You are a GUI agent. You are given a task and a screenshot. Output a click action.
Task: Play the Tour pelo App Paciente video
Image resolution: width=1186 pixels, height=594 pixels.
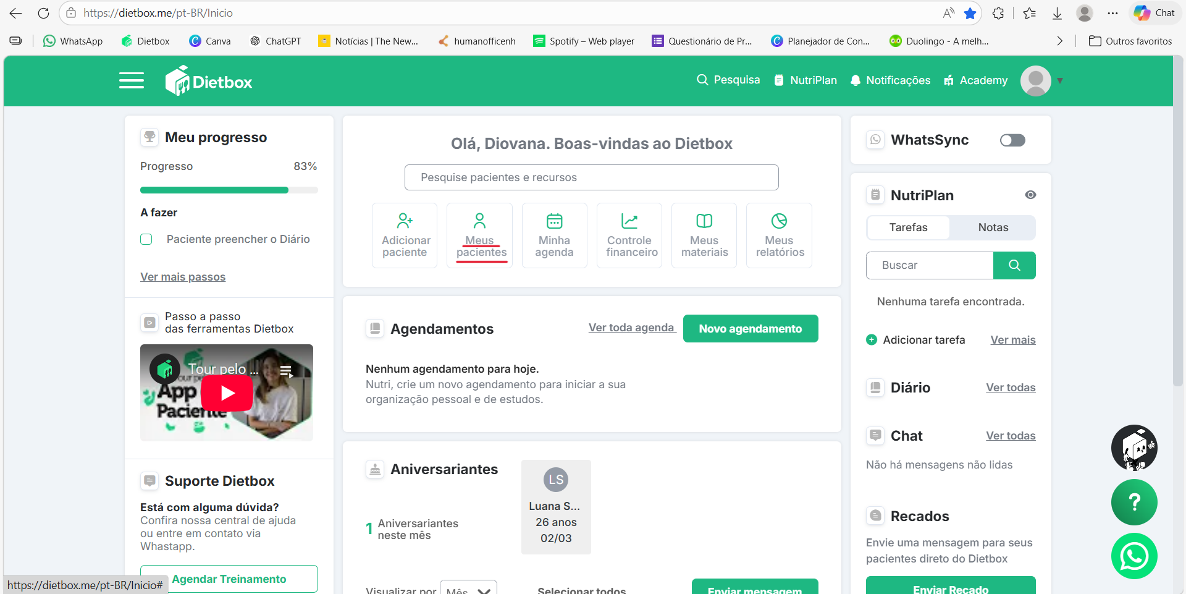227,393
